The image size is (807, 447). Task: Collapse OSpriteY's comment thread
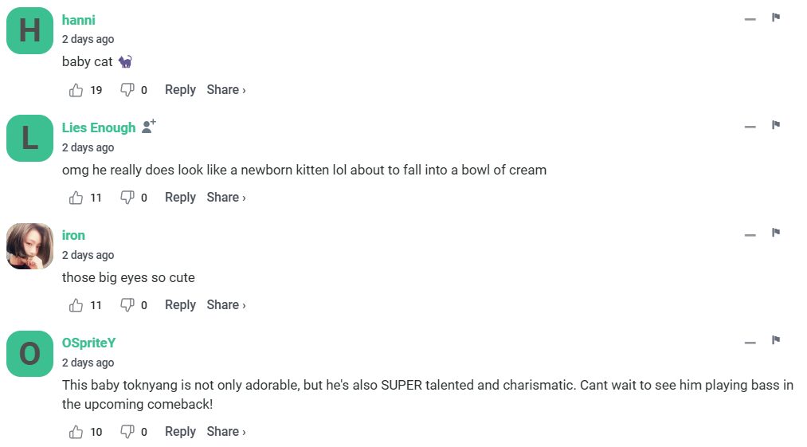point(750,342)
